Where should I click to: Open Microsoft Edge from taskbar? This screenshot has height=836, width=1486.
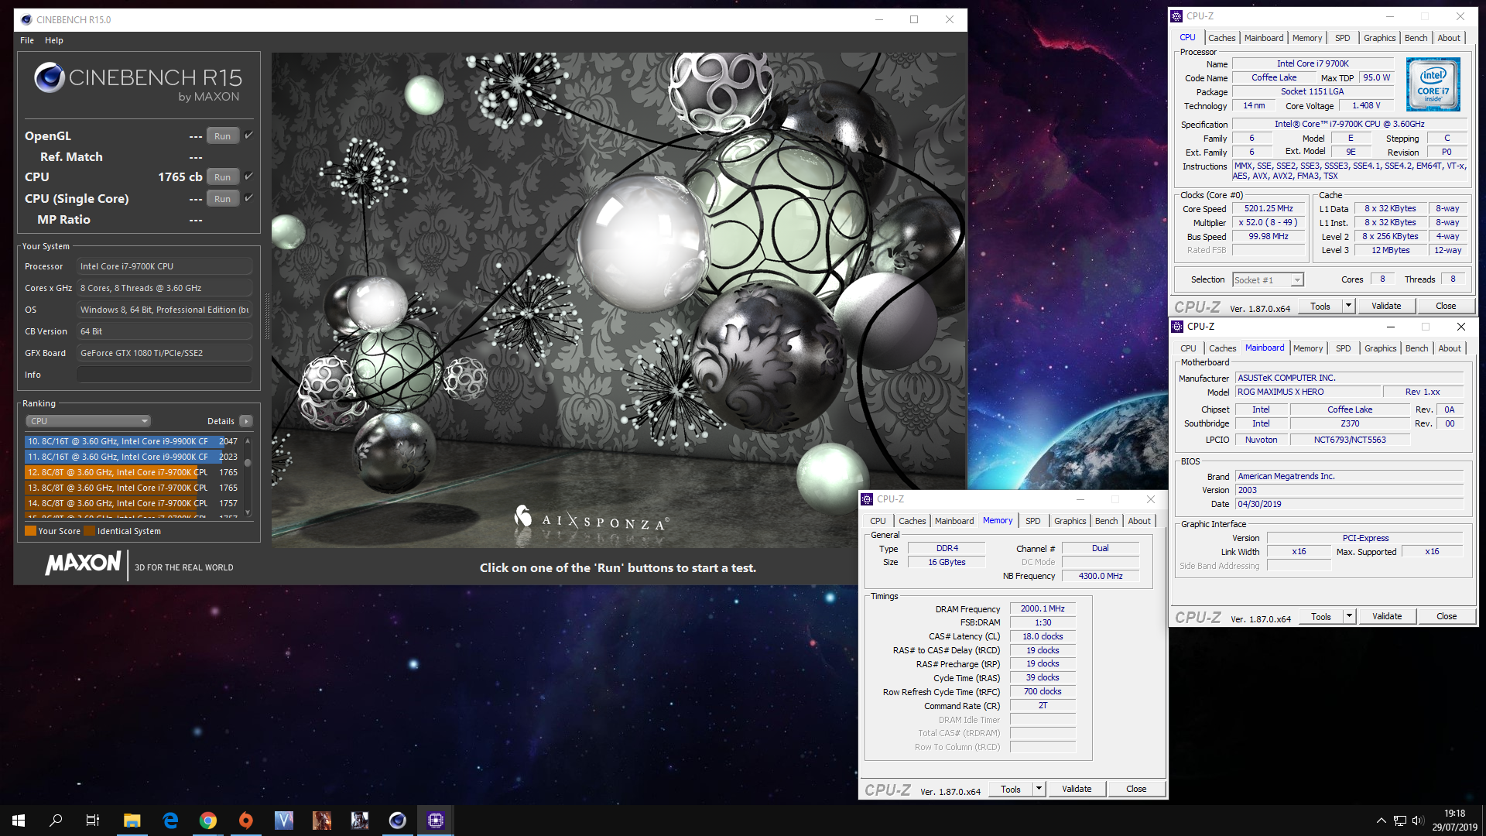pos(170,821)
